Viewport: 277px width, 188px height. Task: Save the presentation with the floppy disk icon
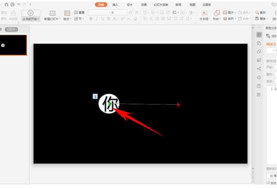point(7,4)
